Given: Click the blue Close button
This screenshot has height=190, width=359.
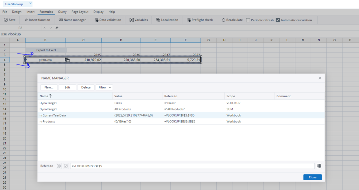Looking at the screenshot, I should click(x=312, y=177).
